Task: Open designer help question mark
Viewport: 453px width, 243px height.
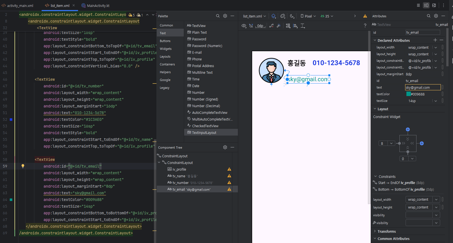Action: [365, 26]
